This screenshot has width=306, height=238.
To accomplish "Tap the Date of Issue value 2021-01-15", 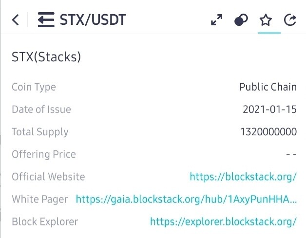I will [x=270, y=110].
